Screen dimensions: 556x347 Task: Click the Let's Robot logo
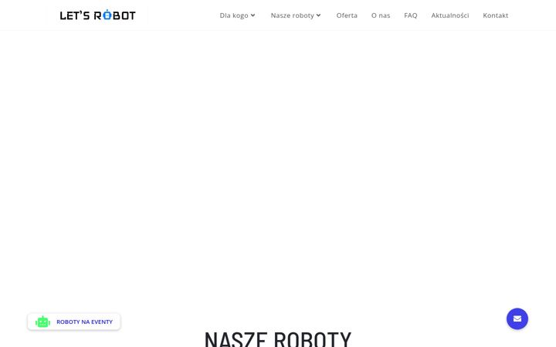point(97,15)
